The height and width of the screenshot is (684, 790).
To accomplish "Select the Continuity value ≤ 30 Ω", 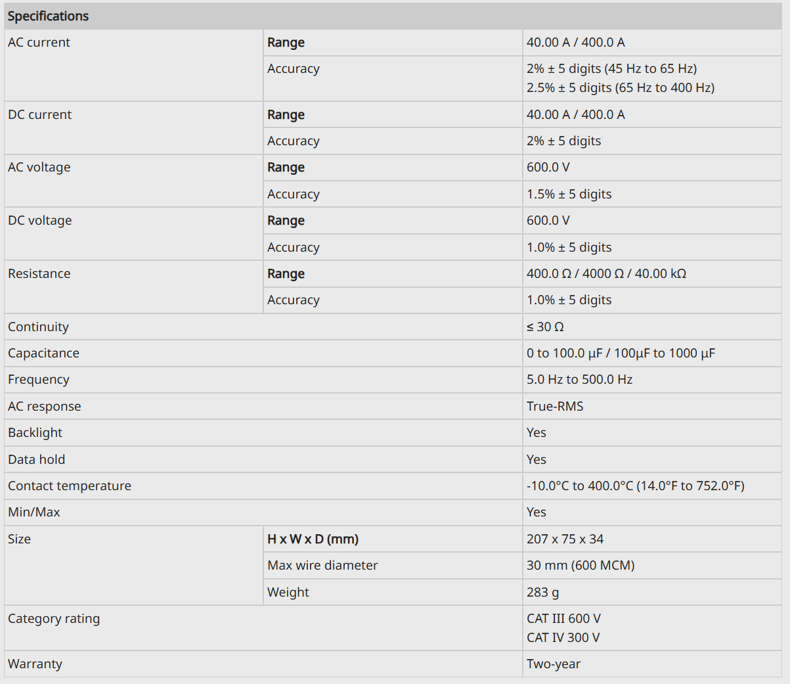I will (545, 327).
